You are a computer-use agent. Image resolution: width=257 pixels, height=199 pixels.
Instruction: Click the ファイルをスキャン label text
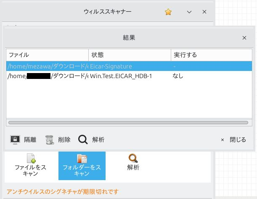pos(30,170)
